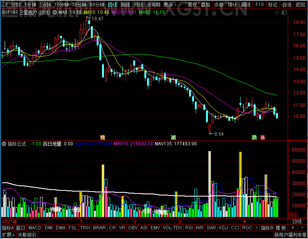Open the 新用户福利专享 link
This screenshot has width=308, height=239.
(290, 235)
